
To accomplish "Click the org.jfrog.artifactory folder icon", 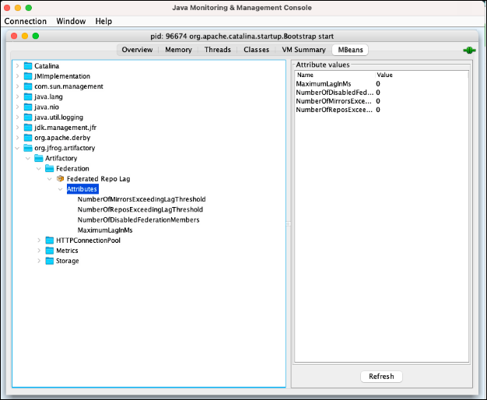I will point(28,148).
